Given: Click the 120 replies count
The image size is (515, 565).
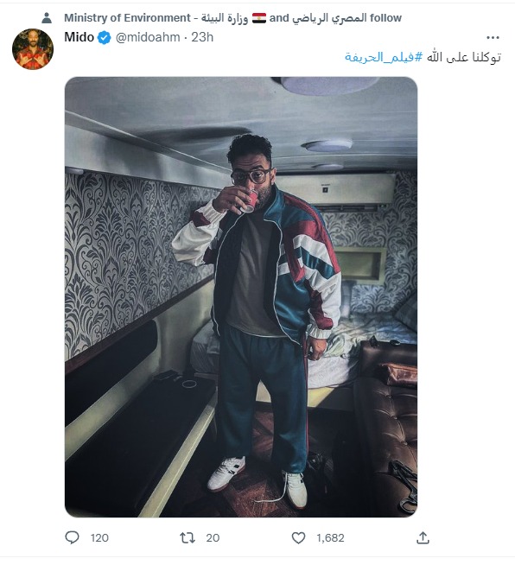Looking at the screenshot, I should 99,538.
